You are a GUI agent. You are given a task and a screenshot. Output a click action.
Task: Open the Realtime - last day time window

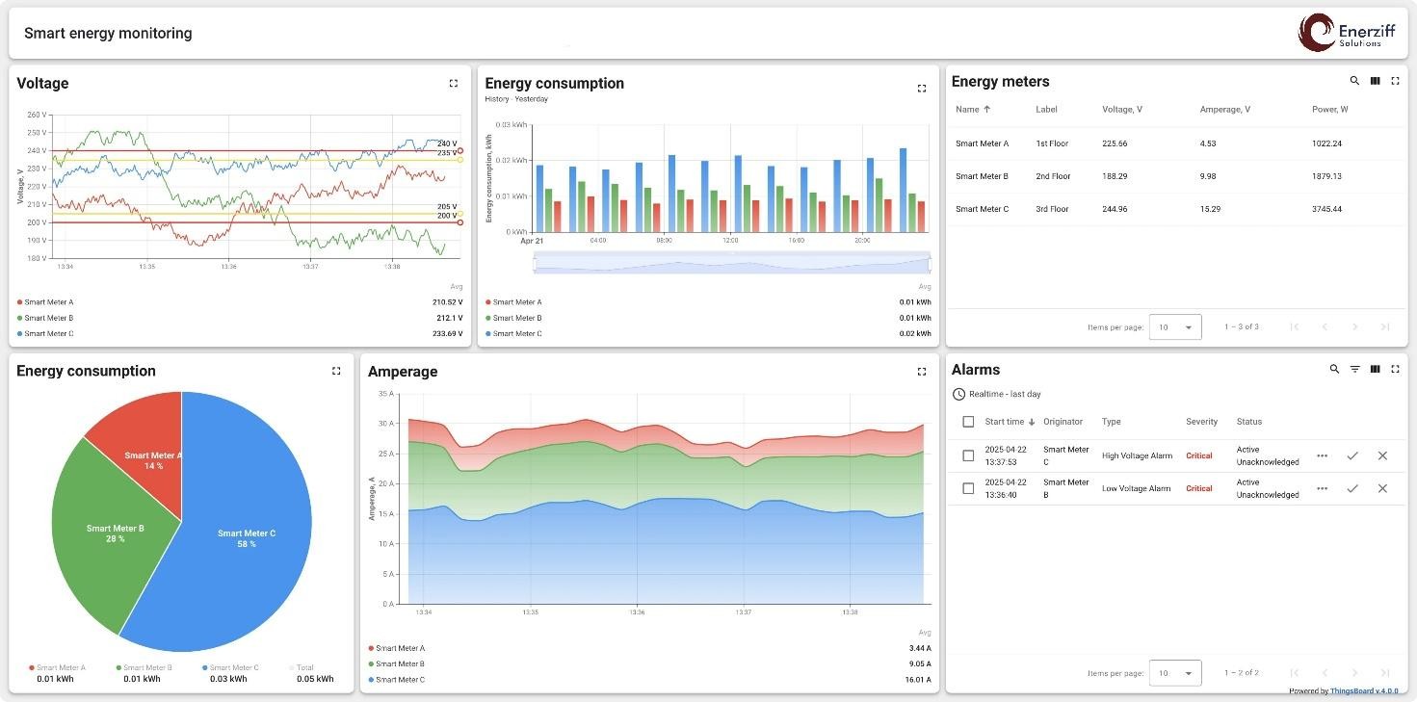click(x=997, y=395)
